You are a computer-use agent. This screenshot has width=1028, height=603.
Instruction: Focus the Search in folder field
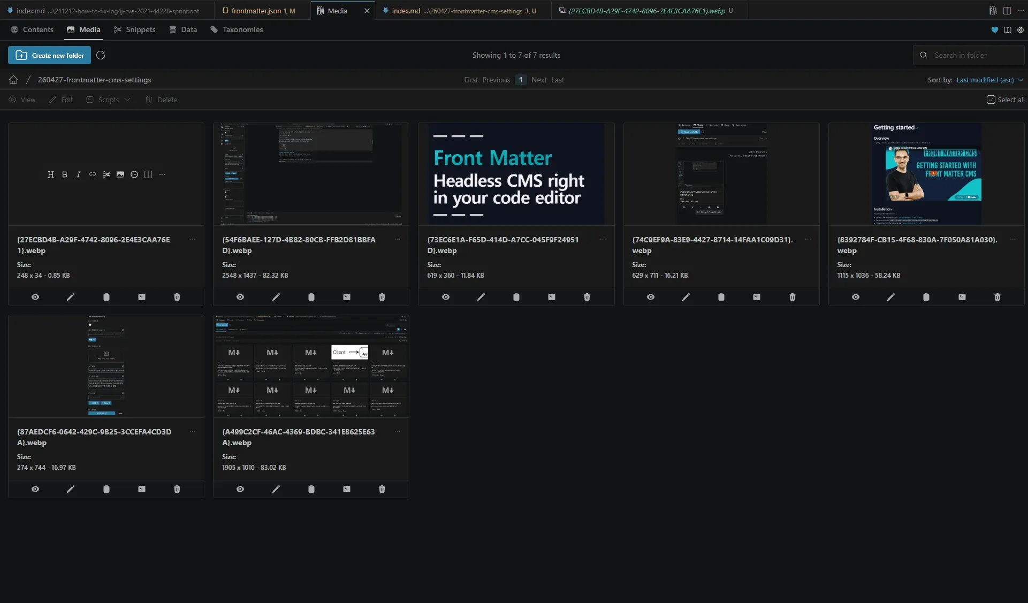pos(969,55)
